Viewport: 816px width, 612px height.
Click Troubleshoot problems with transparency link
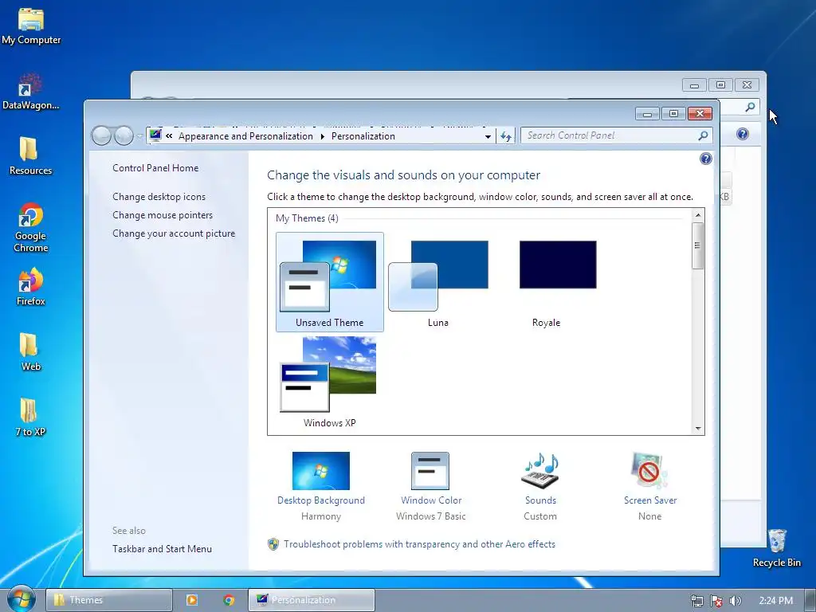click(x=419, y=543)
